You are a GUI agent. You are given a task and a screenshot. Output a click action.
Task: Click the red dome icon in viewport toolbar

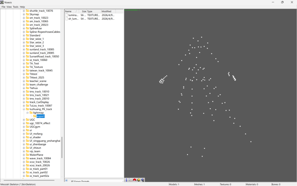click(x=135, y=180)
